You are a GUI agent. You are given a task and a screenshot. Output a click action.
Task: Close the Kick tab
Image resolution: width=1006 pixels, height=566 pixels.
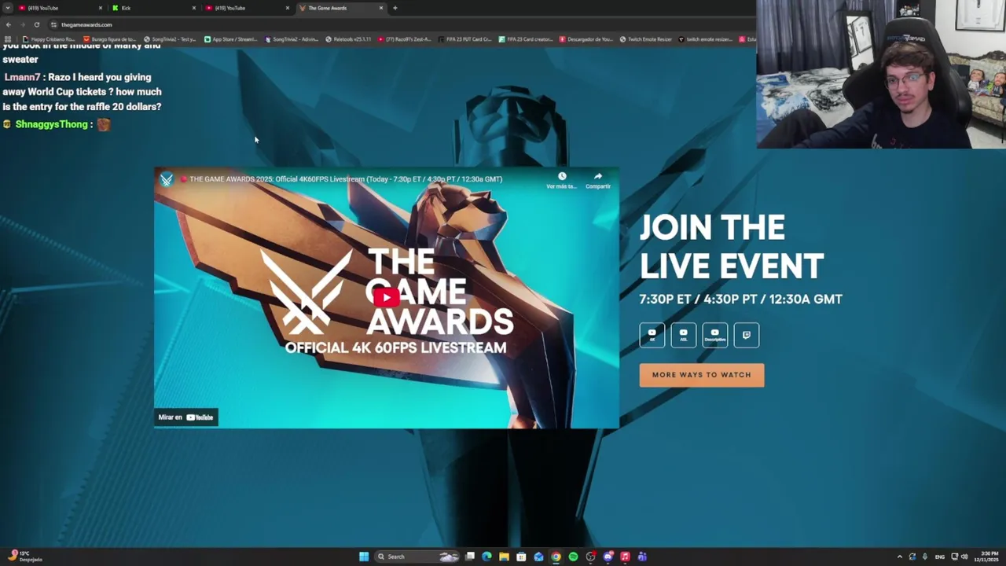pos(194,8)
